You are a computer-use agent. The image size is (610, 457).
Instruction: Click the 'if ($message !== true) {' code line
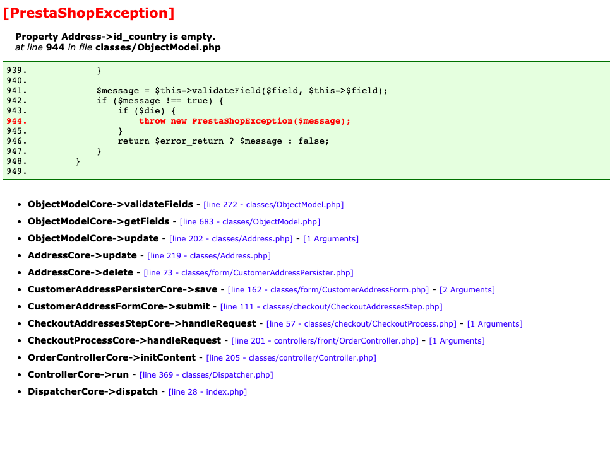pyautogui.click(x=160, y=101)
